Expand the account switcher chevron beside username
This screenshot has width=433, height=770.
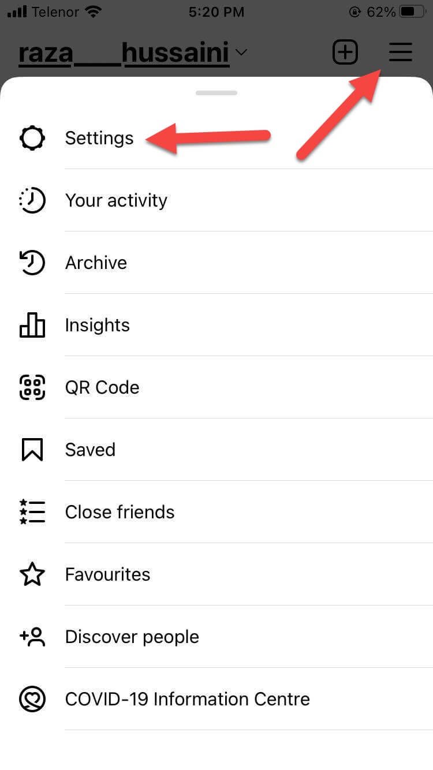241,53
